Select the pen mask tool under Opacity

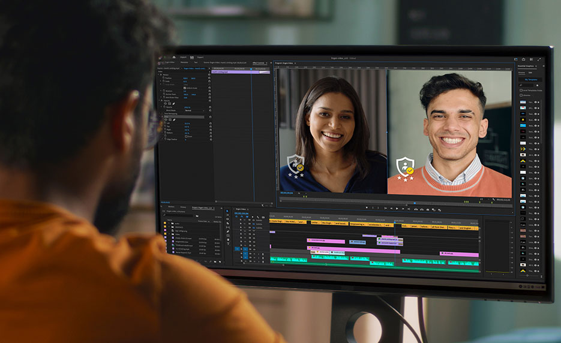(x=175, y=103)
